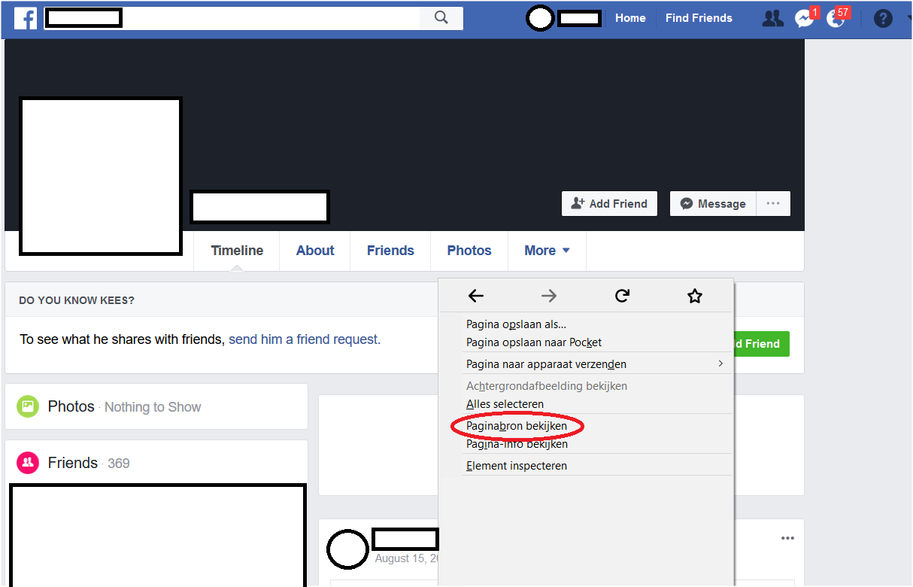Click the context menu back arrow
913x587 pixels.
476,296
